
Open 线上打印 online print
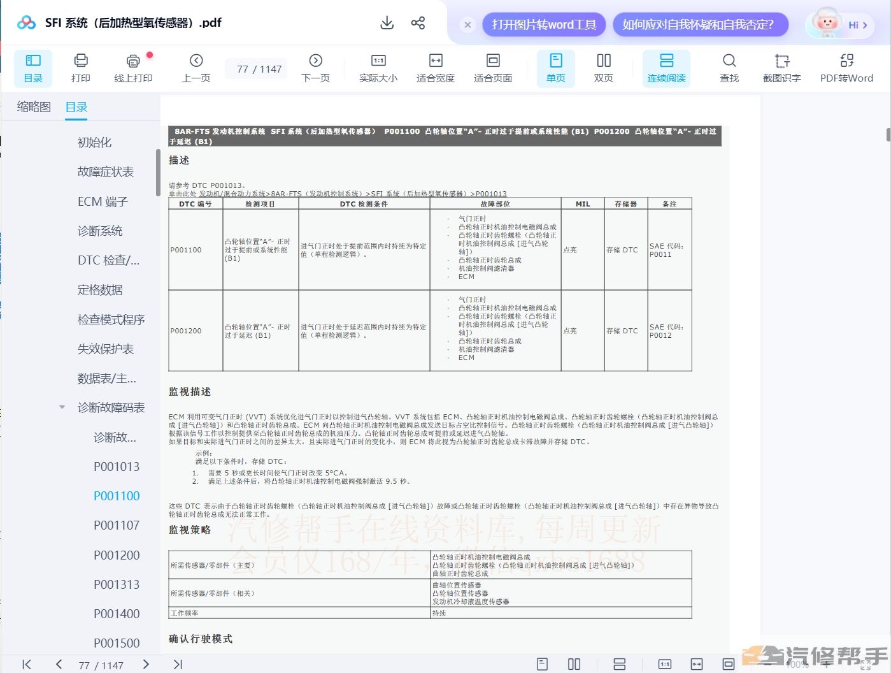pyautogui.click(x=133, y=68)
